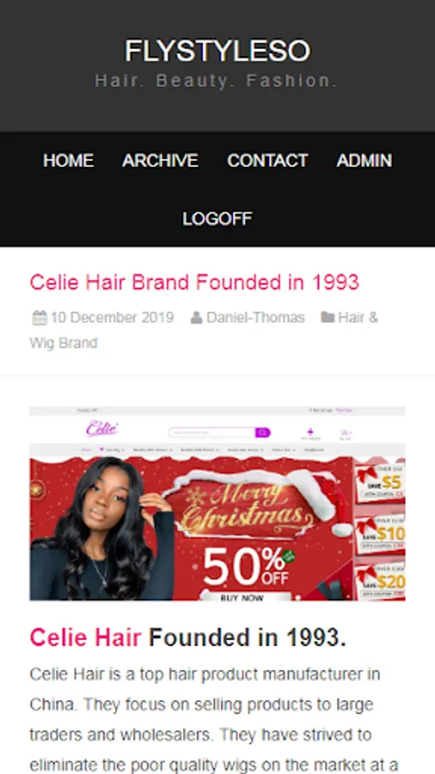Click LOGOFF in the navigation

click(x=217, y=218)
